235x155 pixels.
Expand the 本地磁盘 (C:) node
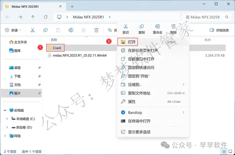tap(7, 119)
